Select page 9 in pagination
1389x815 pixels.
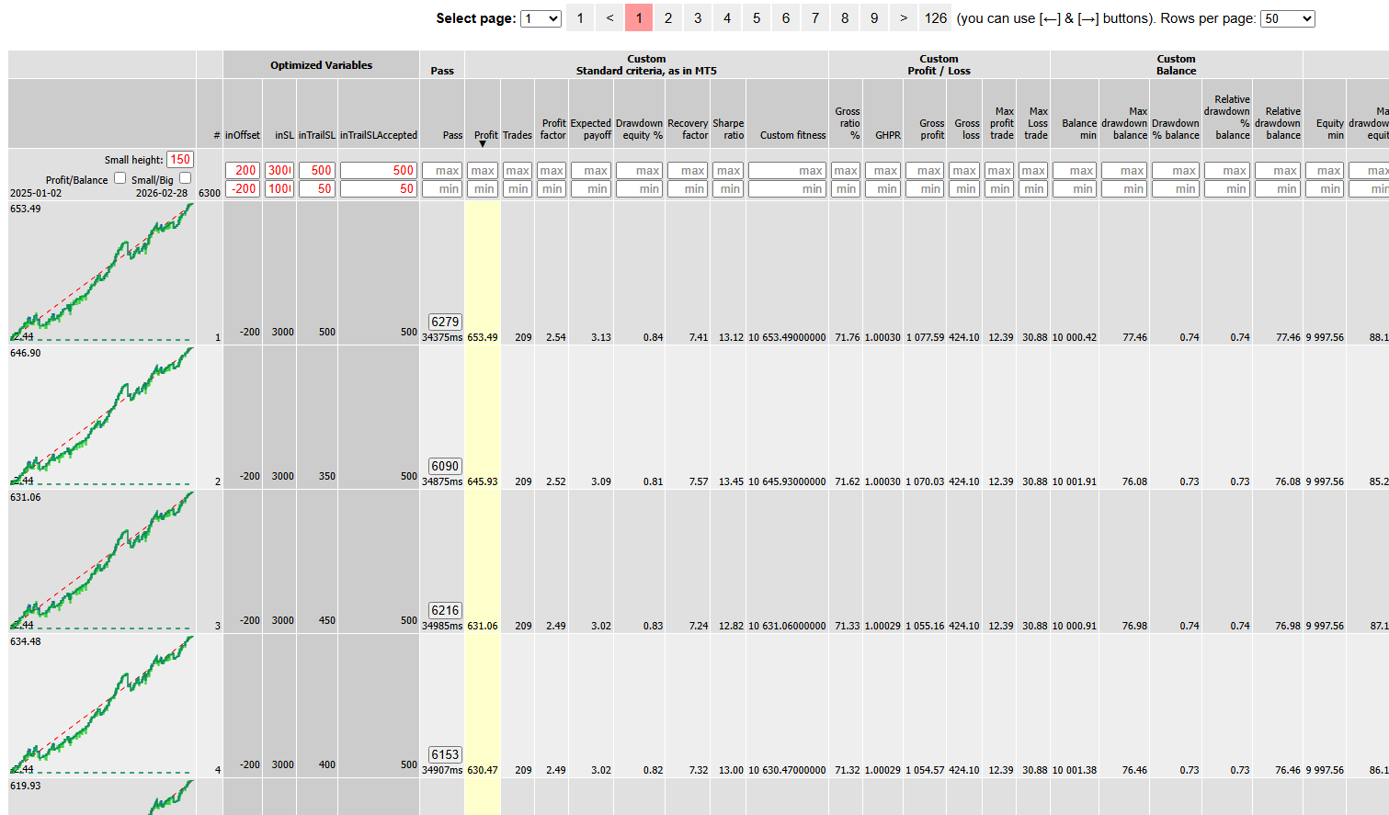[874, 18]
